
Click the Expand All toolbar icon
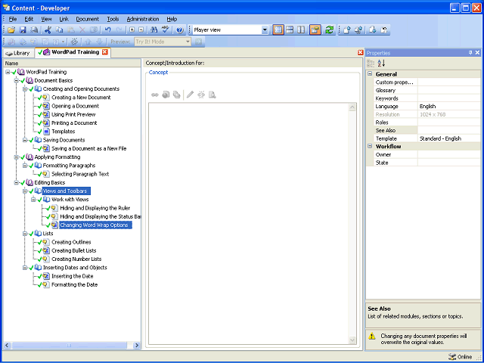click(x=132, y=30)
